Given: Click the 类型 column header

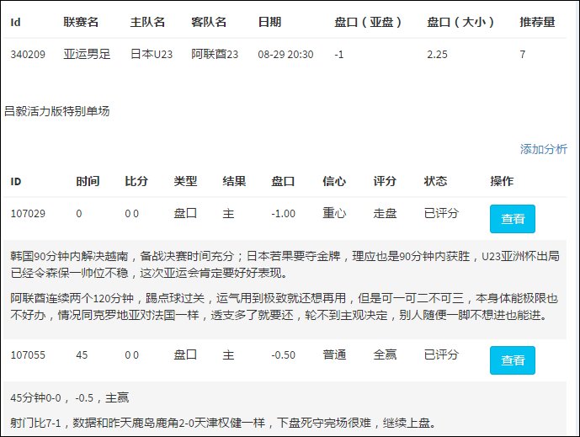Looking at the screenshot, I should tap(185, 181).
